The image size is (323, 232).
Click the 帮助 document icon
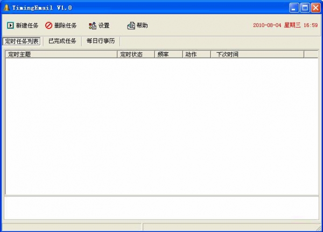[x=131, y=25]
